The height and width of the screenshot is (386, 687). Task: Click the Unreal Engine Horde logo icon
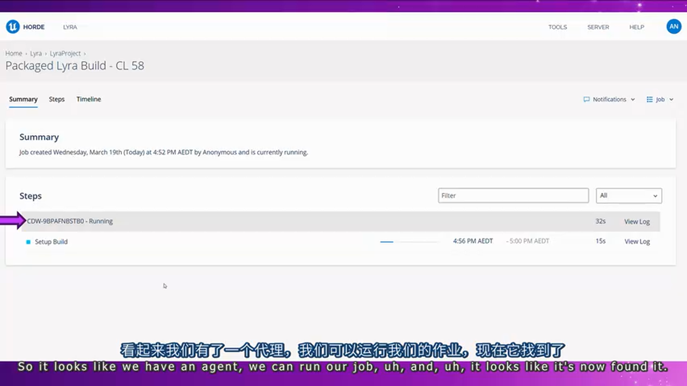point(12,27)
